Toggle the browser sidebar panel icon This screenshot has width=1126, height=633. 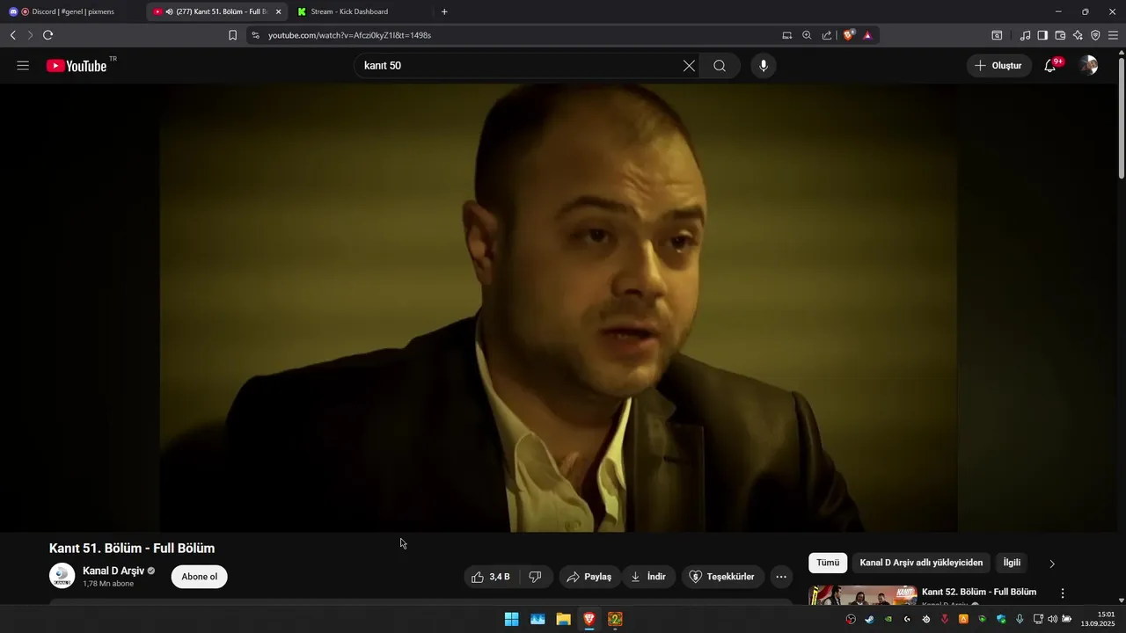1042,35
